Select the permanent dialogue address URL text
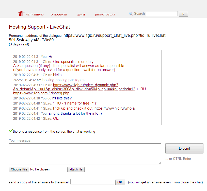207x191 pixels. pos(88,38)
